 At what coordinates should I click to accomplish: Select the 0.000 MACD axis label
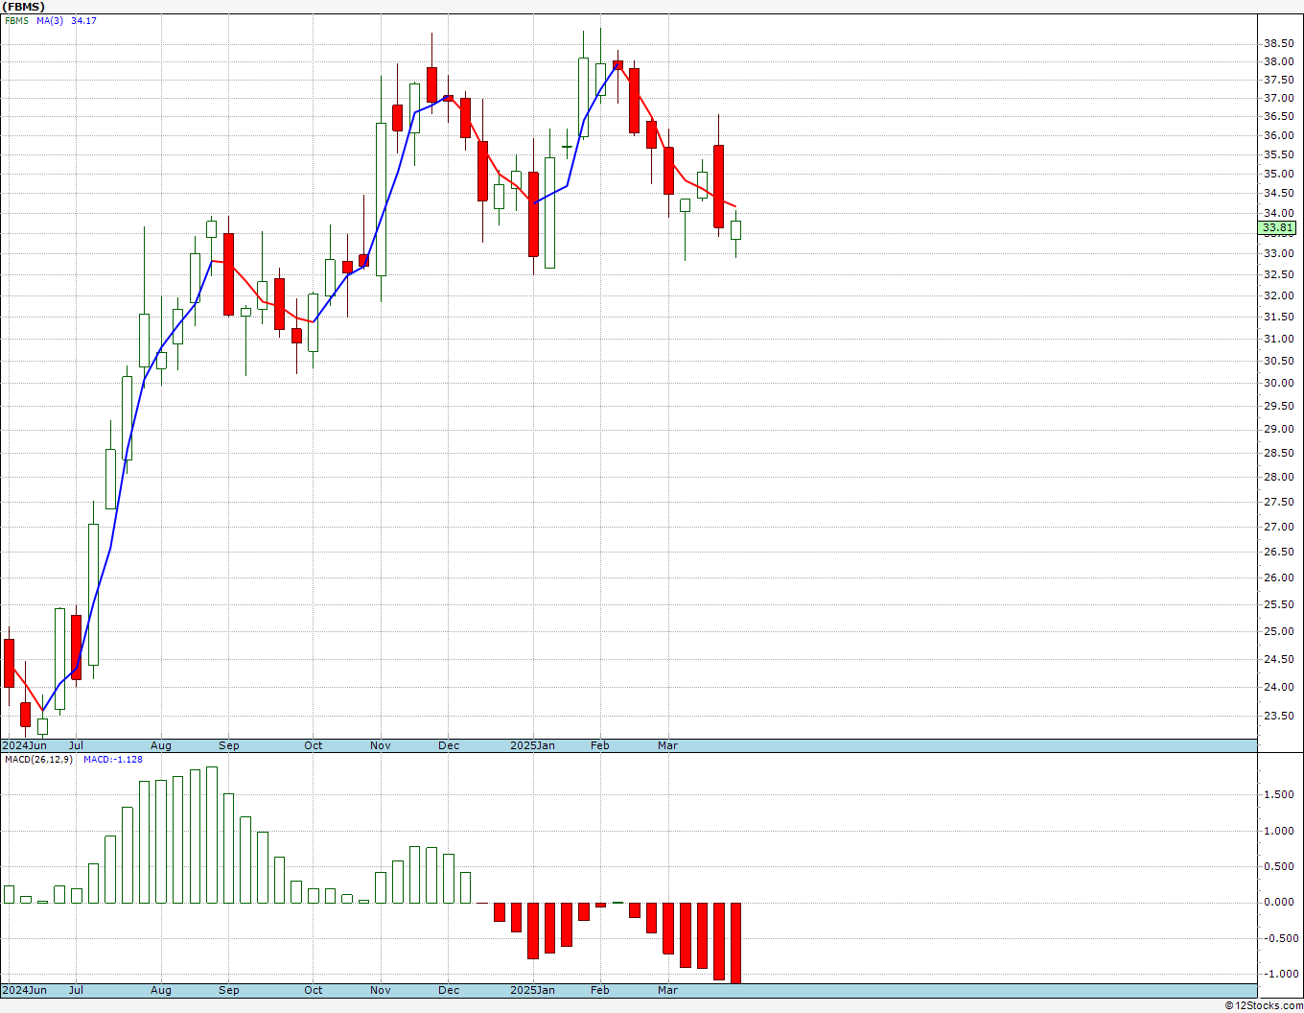1279,903
